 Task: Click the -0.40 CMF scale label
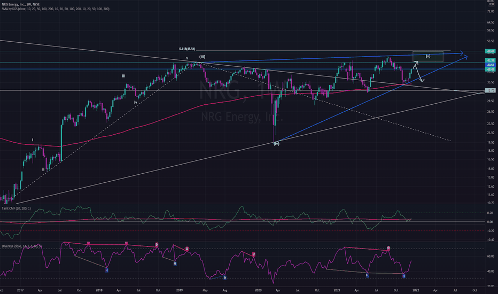490,240
